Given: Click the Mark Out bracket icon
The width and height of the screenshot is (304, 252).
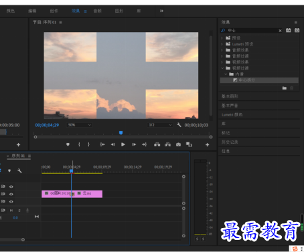Looking at the screenshot, I should (89, 144).
